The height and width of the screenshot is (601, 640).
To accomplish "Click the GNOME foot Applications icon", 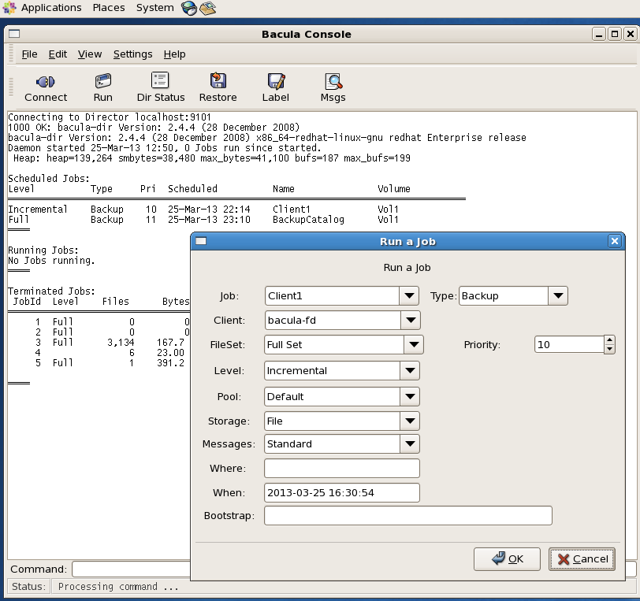I will point(9,8).
